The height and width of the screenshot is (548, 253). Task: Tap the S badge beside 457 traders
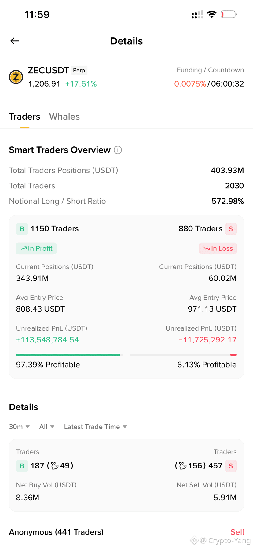[x=231, y=466]
